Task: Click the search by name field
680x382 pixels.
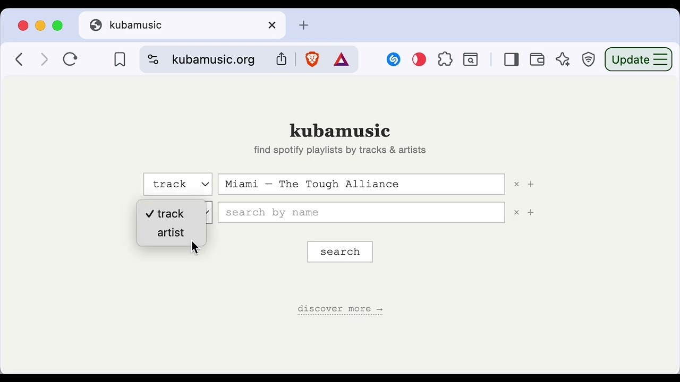Action: click(x=361, y=212)
